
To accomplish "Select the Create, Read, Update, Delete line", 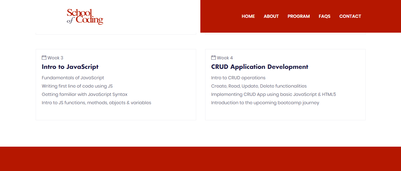I will [259, 86].
